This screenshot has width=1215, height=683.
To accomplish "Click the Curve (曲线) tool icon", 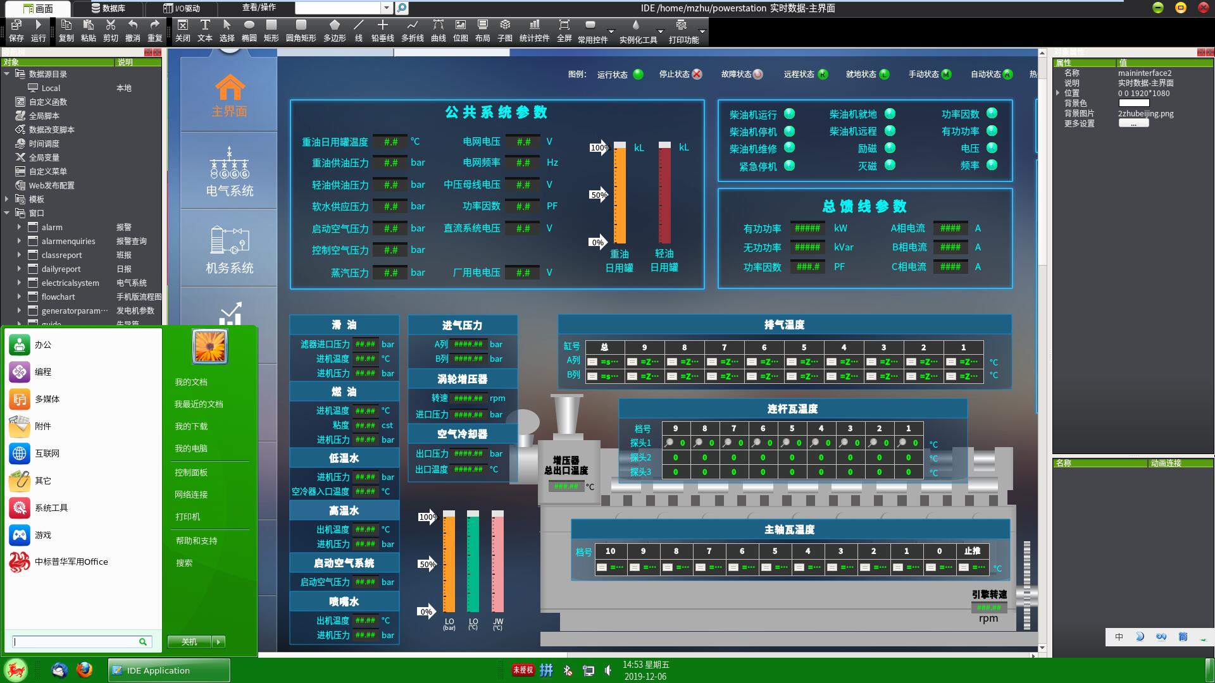I will [x=438, y=25].
